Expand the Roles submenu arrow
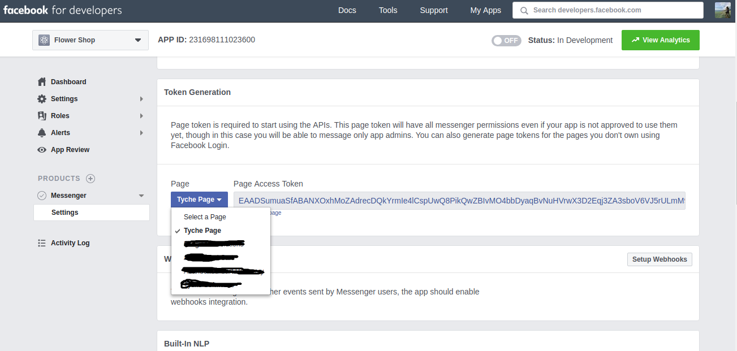737x351 pixels. pyautogui.click(x=141, y=116)
